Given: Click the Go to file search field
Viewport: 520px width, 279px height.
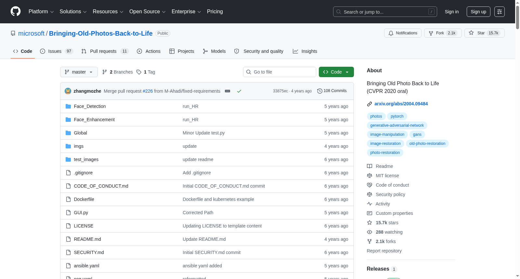Looking at the screenshot, I should pyautogui.click(x=279, y=72).
